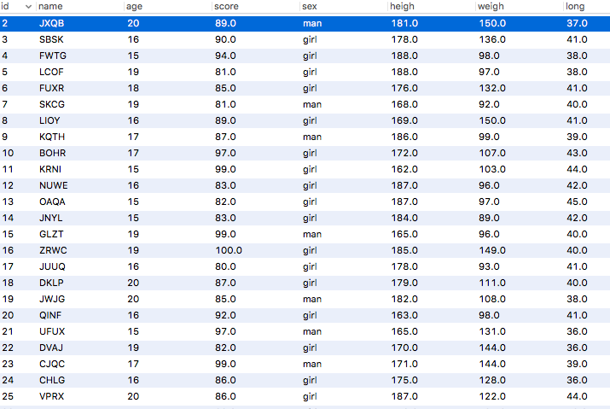Click the weigh column header
This screenshot has height=409, width=610.
[491, 6]
